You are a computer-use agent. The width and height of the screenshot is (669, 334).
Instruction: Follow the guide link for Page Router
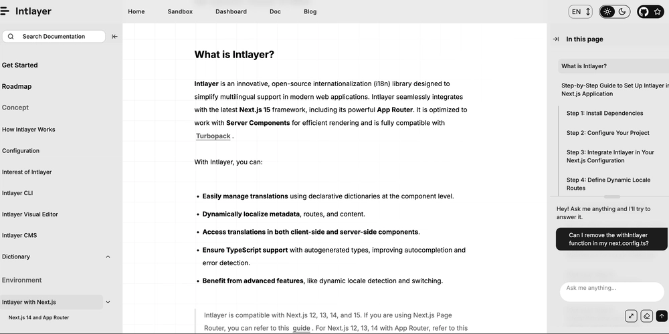301,328
